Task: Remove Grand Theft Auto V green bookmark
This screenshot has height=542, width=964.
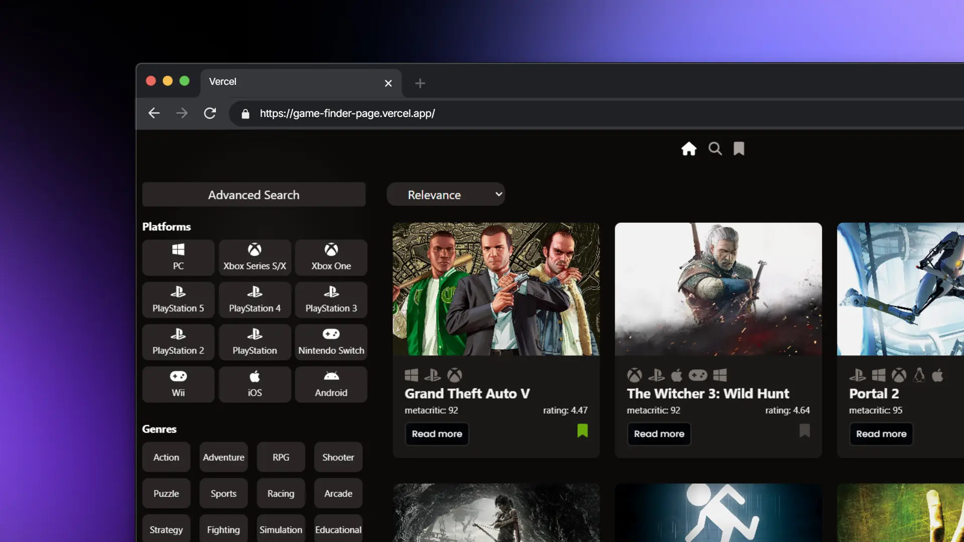Action: (582, 431)
